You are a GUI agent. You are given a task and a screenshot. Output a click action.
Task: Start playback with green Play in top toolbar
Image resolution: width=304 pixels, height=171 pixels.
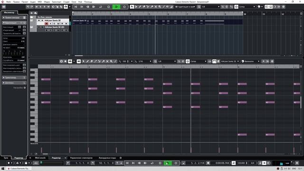tap(116, 7)
